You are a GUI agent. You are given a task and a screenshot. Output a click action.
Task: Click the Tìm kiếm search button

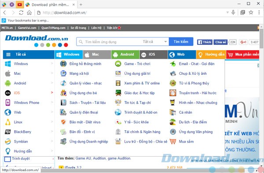pos(181,42)
